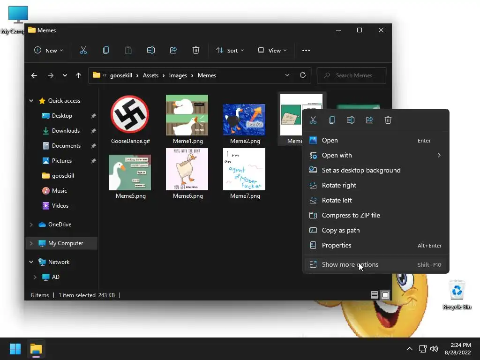This screenshot has width=480, height=360.
Task: Select Pictures in Quick access
Action: point(62,161)
